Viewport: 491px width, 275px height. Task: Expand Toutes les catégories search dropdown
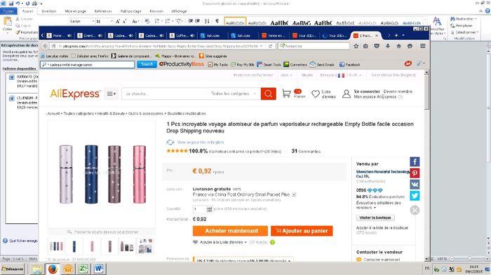[x=234, y=94]
